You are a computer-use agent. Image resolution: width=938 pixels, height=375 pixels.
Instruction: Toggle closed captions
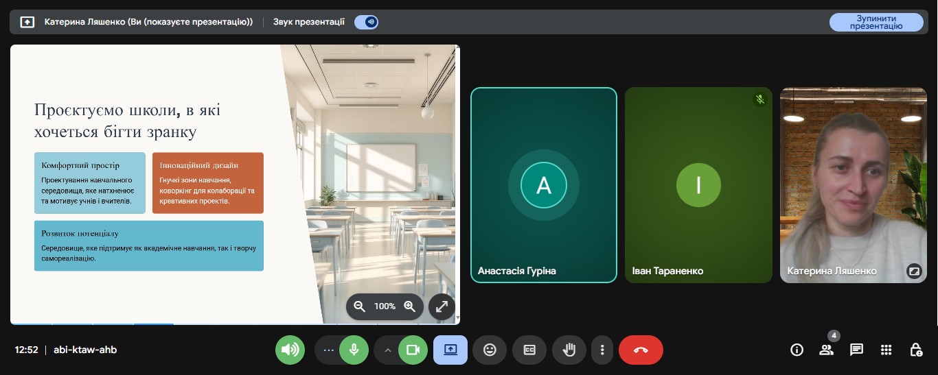[x=529, y=350]
